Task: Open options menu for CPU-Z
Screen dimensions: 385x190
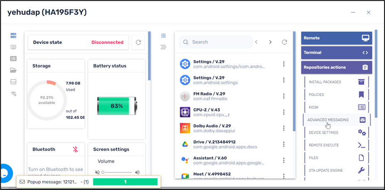Action: point(284,112)
